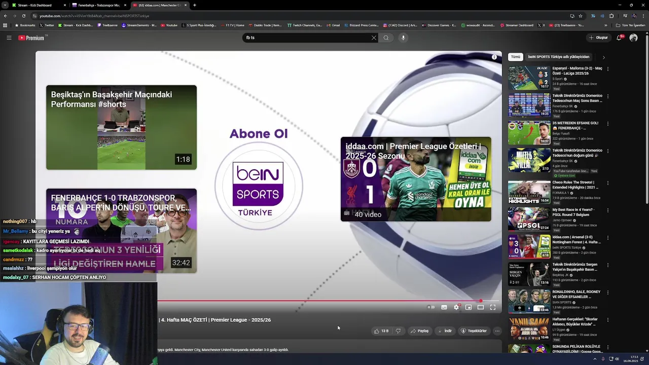649x365 pixels.
Task: Select 'beIN SPORTS Türkiye adlı yükleyiciden' chip
Action: (x=559, y=57)
